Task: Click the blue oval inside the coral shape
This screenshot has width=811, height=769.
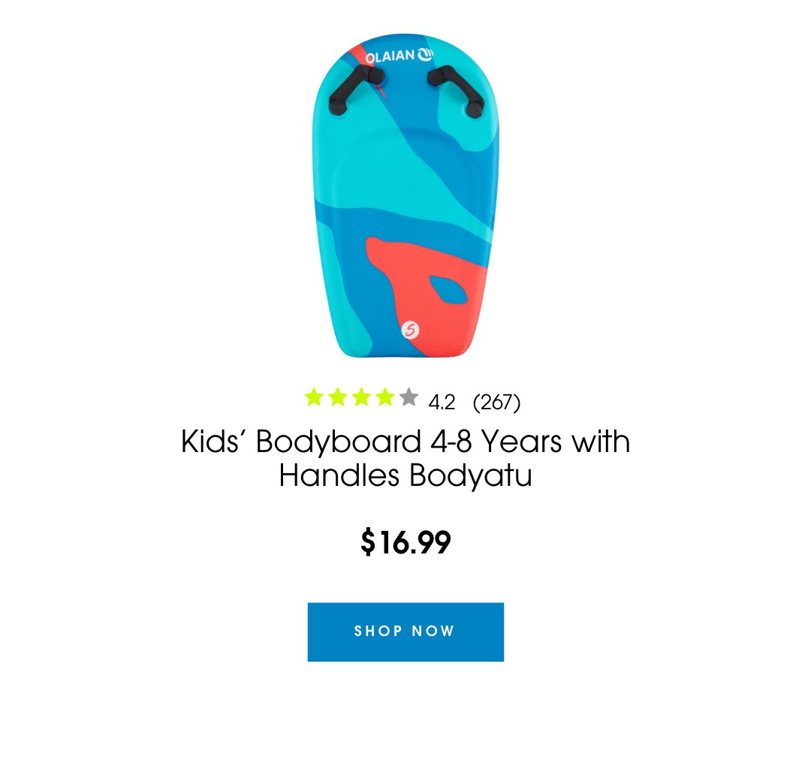Action: coord(448,290)
